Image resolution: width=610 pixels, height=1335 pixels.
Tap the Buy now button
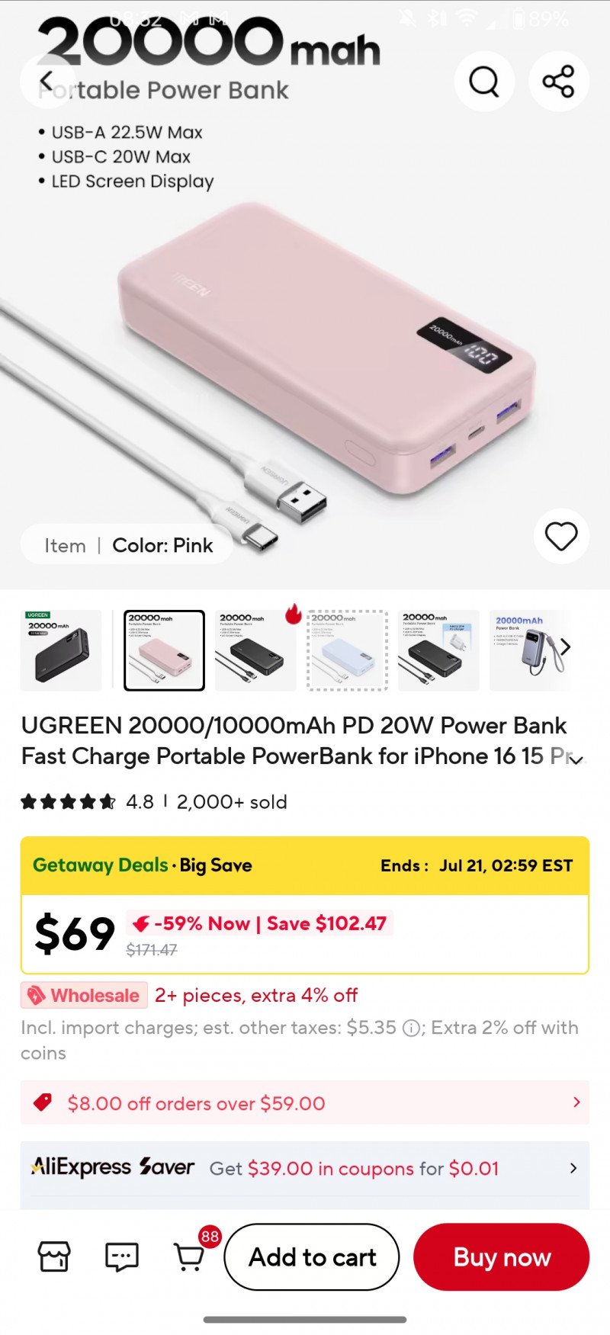pyautogui.click(x=502, y=1257)
